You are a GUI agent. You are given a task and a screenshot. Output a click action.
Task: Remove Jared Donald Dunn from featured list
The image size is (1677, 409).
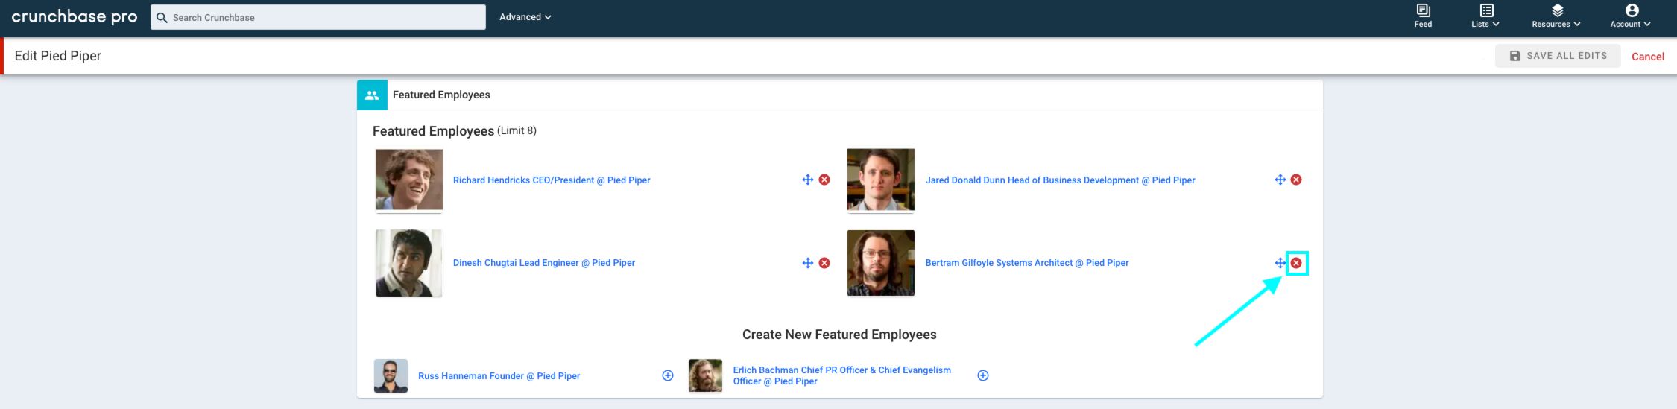(1296, 180)
